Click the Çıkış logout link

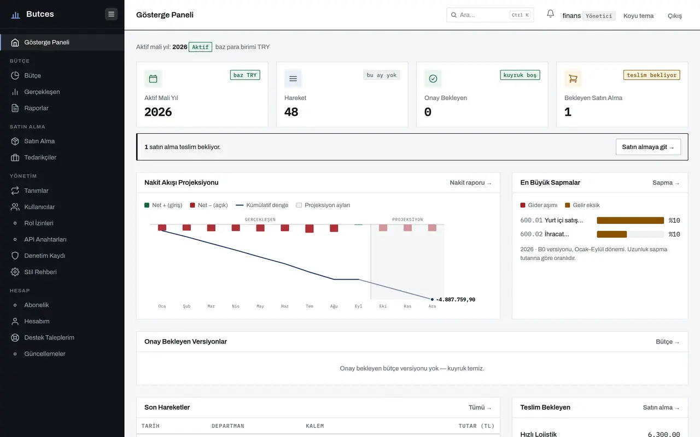point(675,16)
